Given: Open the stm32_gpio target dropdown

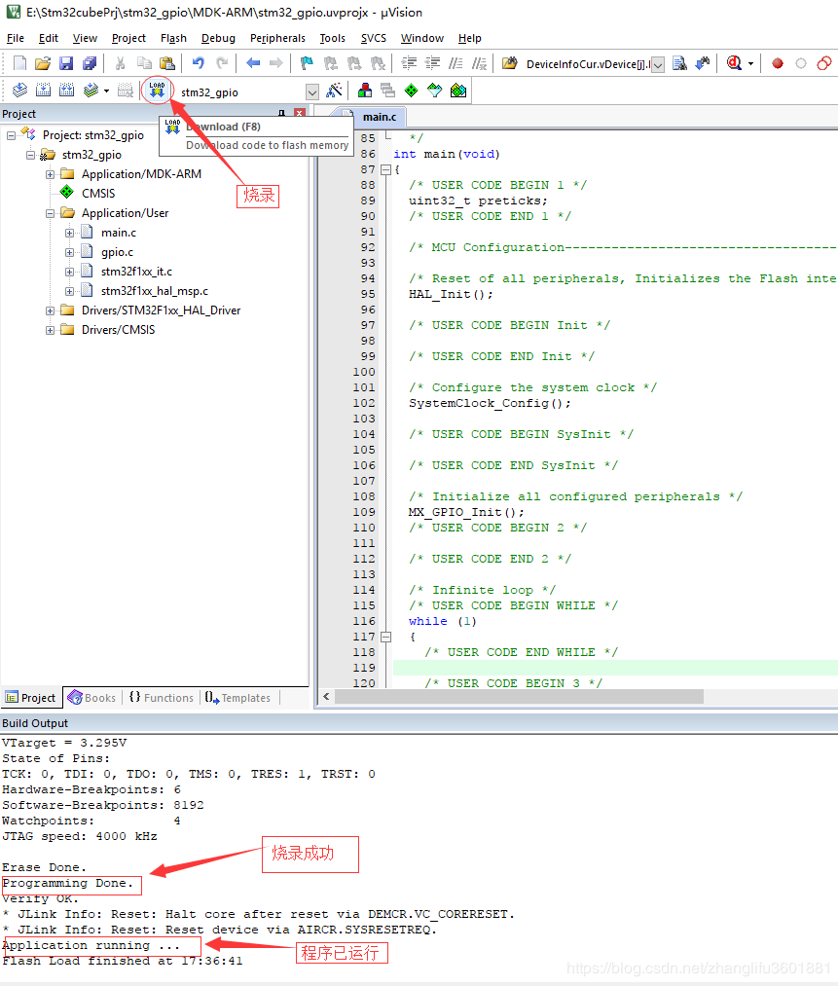Looking at the screenshot, I should 311,92.
